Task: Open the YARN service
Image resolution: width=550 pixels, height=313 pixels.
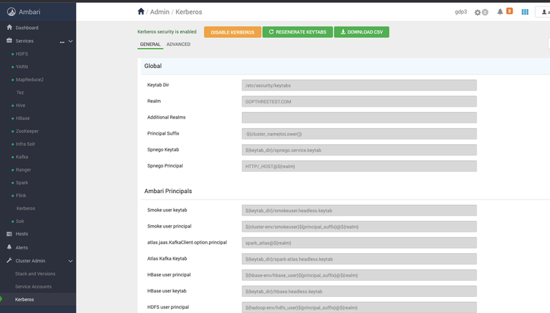Action: [x=22, y=67]
